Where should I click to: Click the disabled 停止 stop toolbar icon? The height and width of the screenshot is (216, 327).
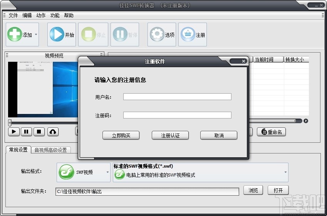[89, 34]
